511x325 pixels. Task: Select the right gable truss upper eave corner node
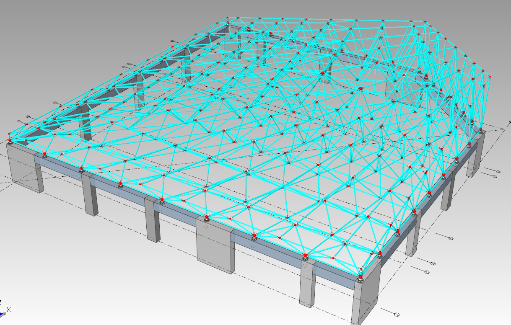[489, 77]
